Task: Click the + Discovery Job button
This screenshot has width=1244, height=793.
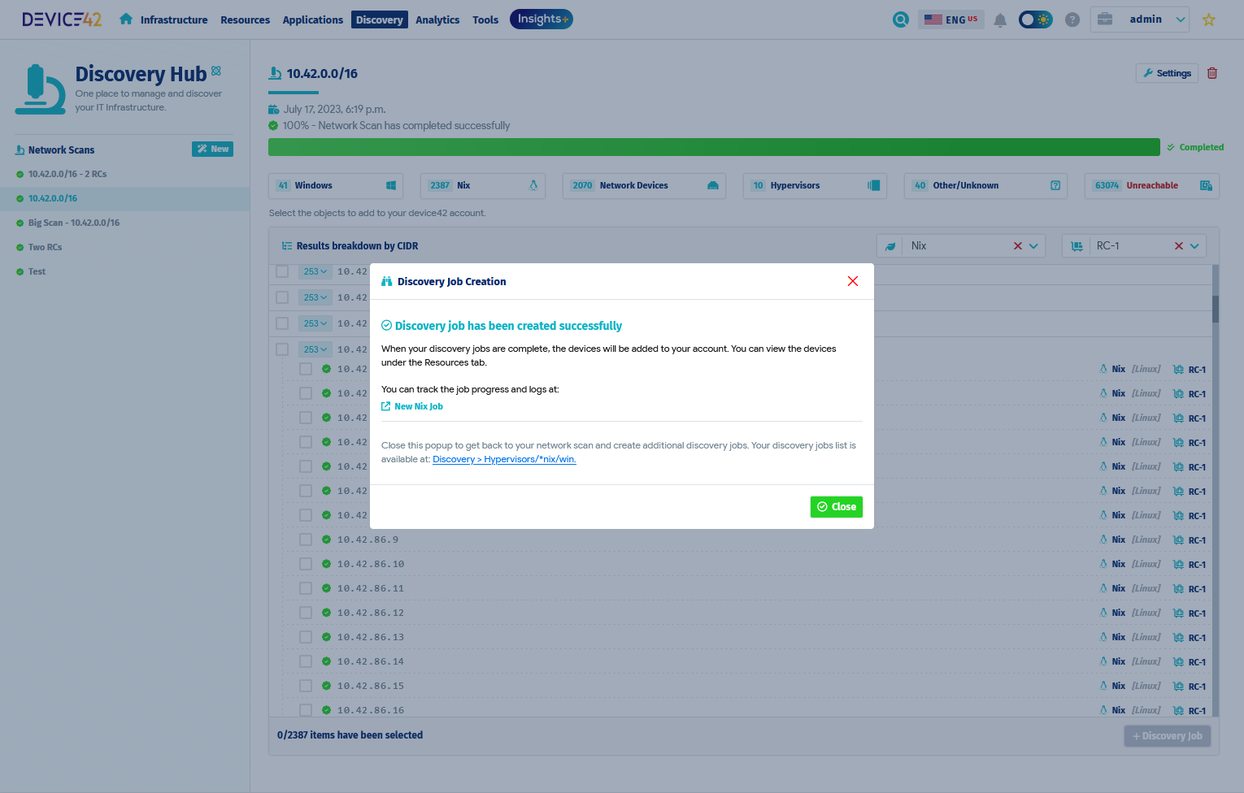Action: (1168, 736)
